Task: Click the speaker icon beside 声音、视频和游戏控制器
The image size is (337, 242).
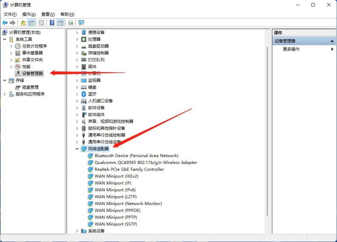Action: [84, 121]
